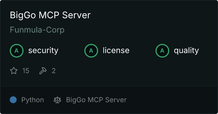Viewport: 218px width, 114px height.
Task: Visit the Funmula-Corp author link
Action: tap(37, 30)
